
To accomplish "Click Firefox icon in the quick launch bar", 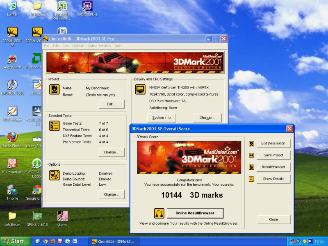I will [53, 241].
